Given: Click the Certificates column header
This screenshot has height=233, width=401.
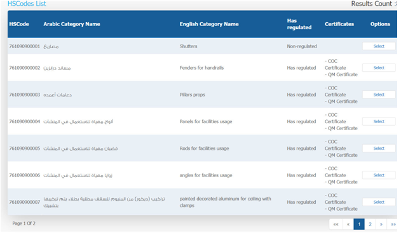Looking at the screenshot, I should pos(339,24).
